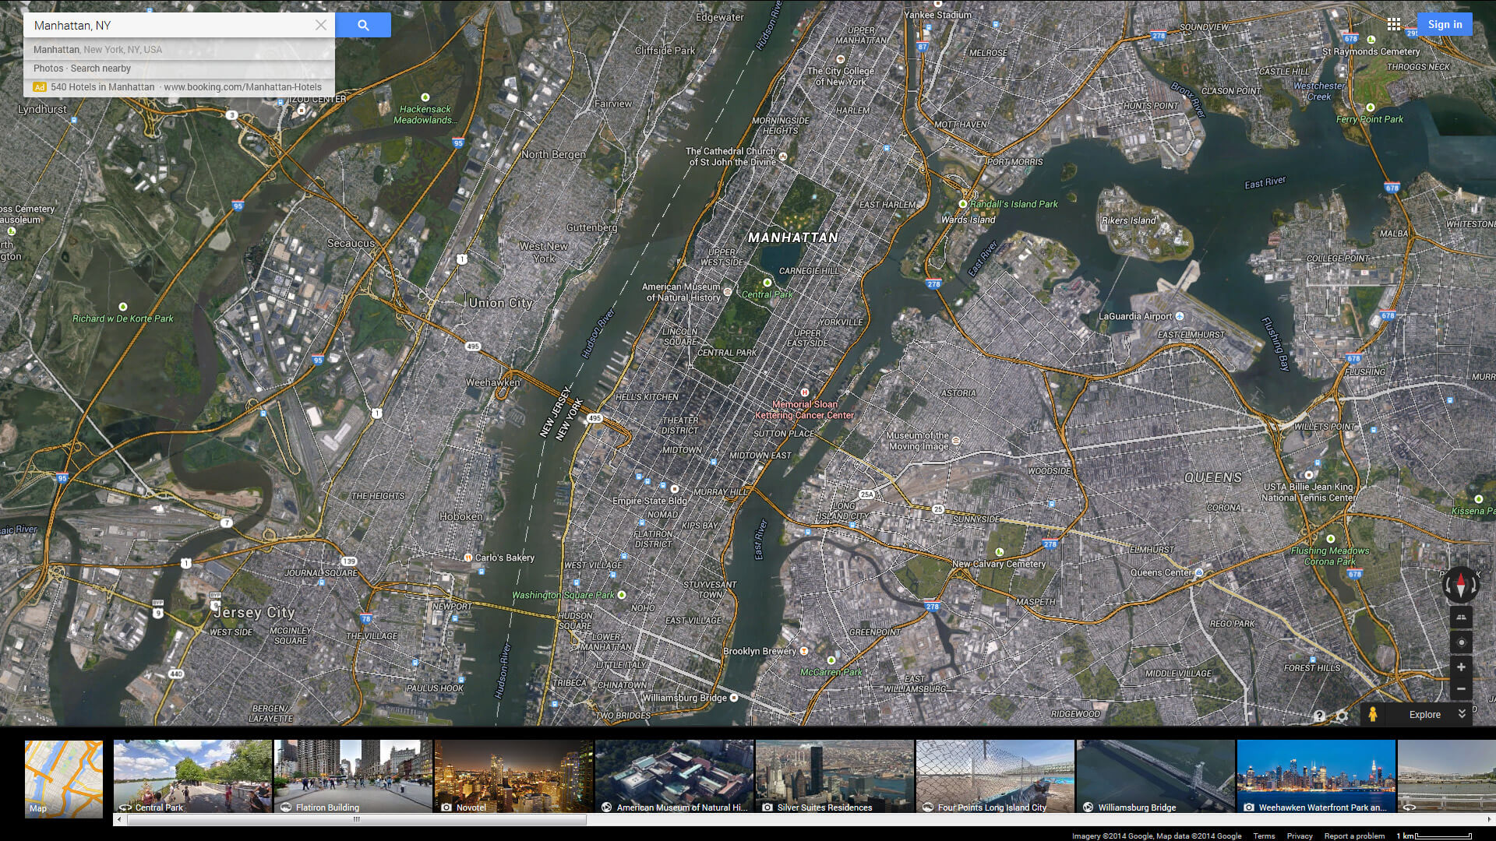The width and height of the screenshot is (1496, 841).
Task: Reset map orientation using the compass
Action: click(1460, 585)
